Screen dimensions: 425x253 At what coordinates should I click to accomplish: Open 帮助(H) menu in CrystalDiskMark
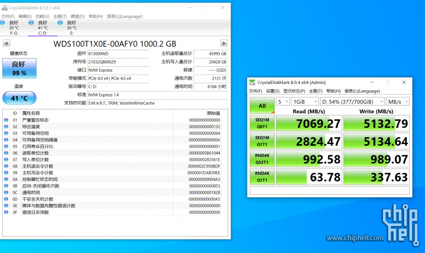pyautogui.click(x=333, y=91)
